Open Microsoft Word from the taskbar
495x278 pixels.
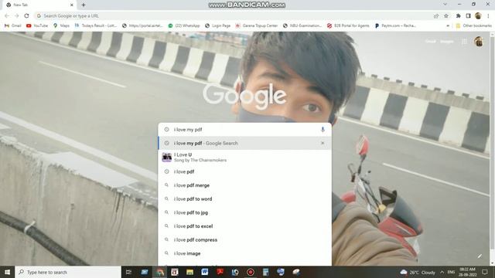[204, 272]
